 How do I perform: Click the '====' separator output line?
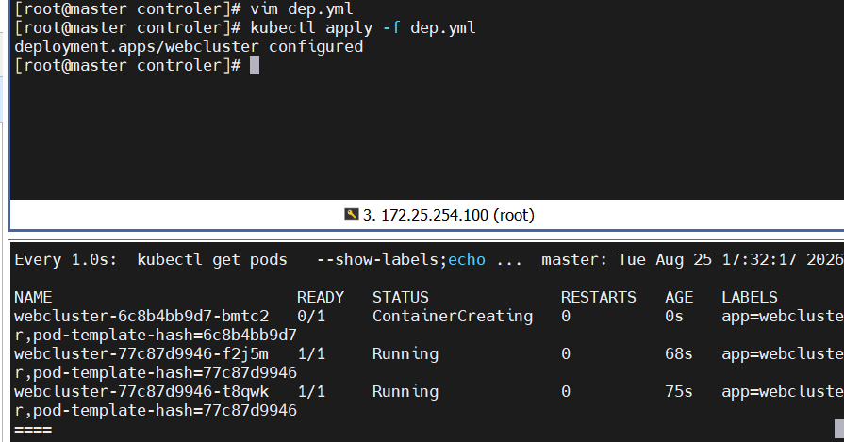click(x=33, y=430)
